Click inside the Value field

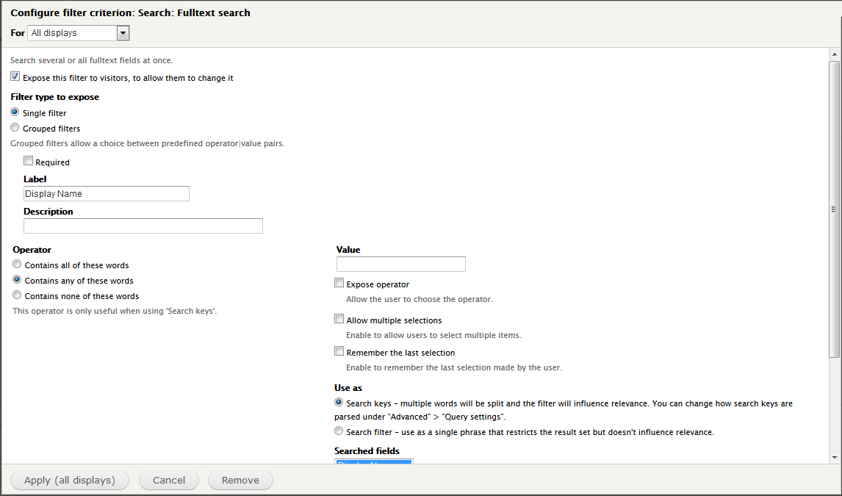click(x=400, y=264)
